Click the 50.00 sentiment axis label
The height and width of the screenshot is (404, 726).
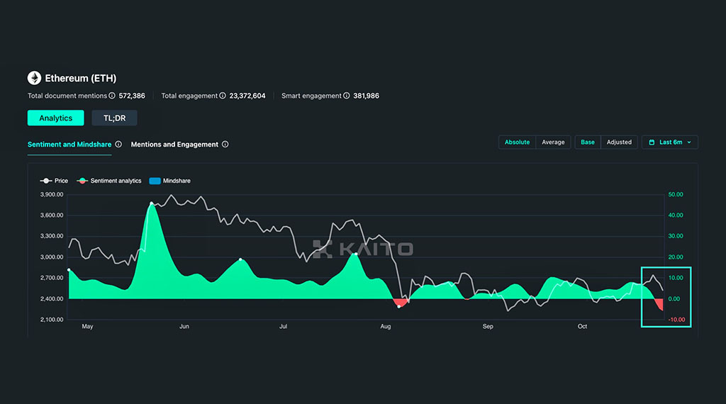676,194
